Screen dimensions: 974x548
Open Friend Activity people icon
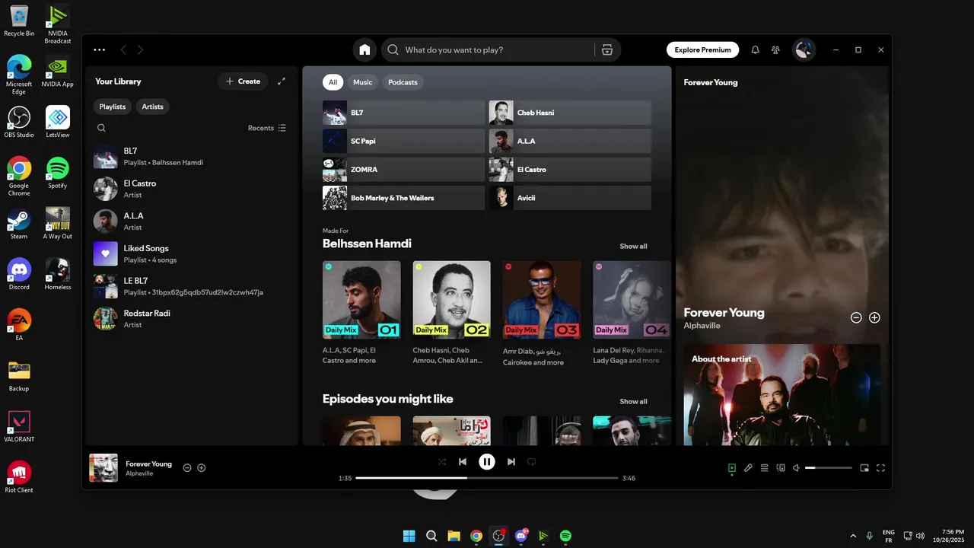[x=775, y=49]
